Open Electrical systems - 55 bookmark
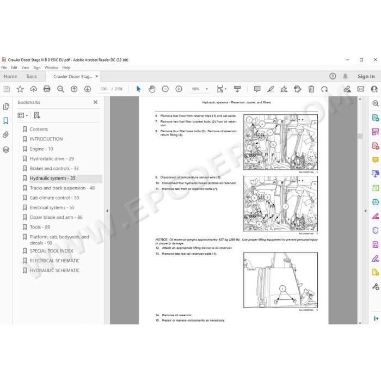The width and height of the screenshot is (381, 381). 52,207
